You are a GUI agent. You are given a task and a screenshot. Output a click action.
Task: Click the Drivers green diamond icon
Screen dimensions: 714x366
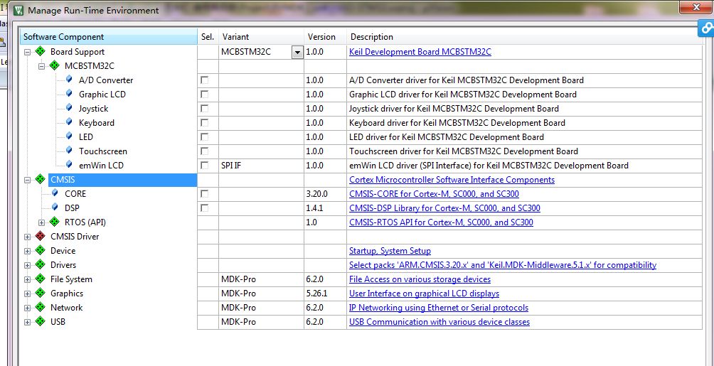[40, 264]
